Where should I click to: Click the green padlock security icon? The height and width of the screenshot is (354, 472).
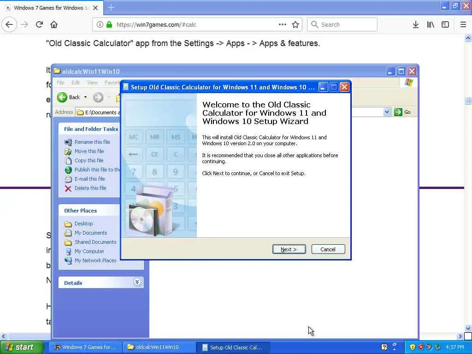109,25
